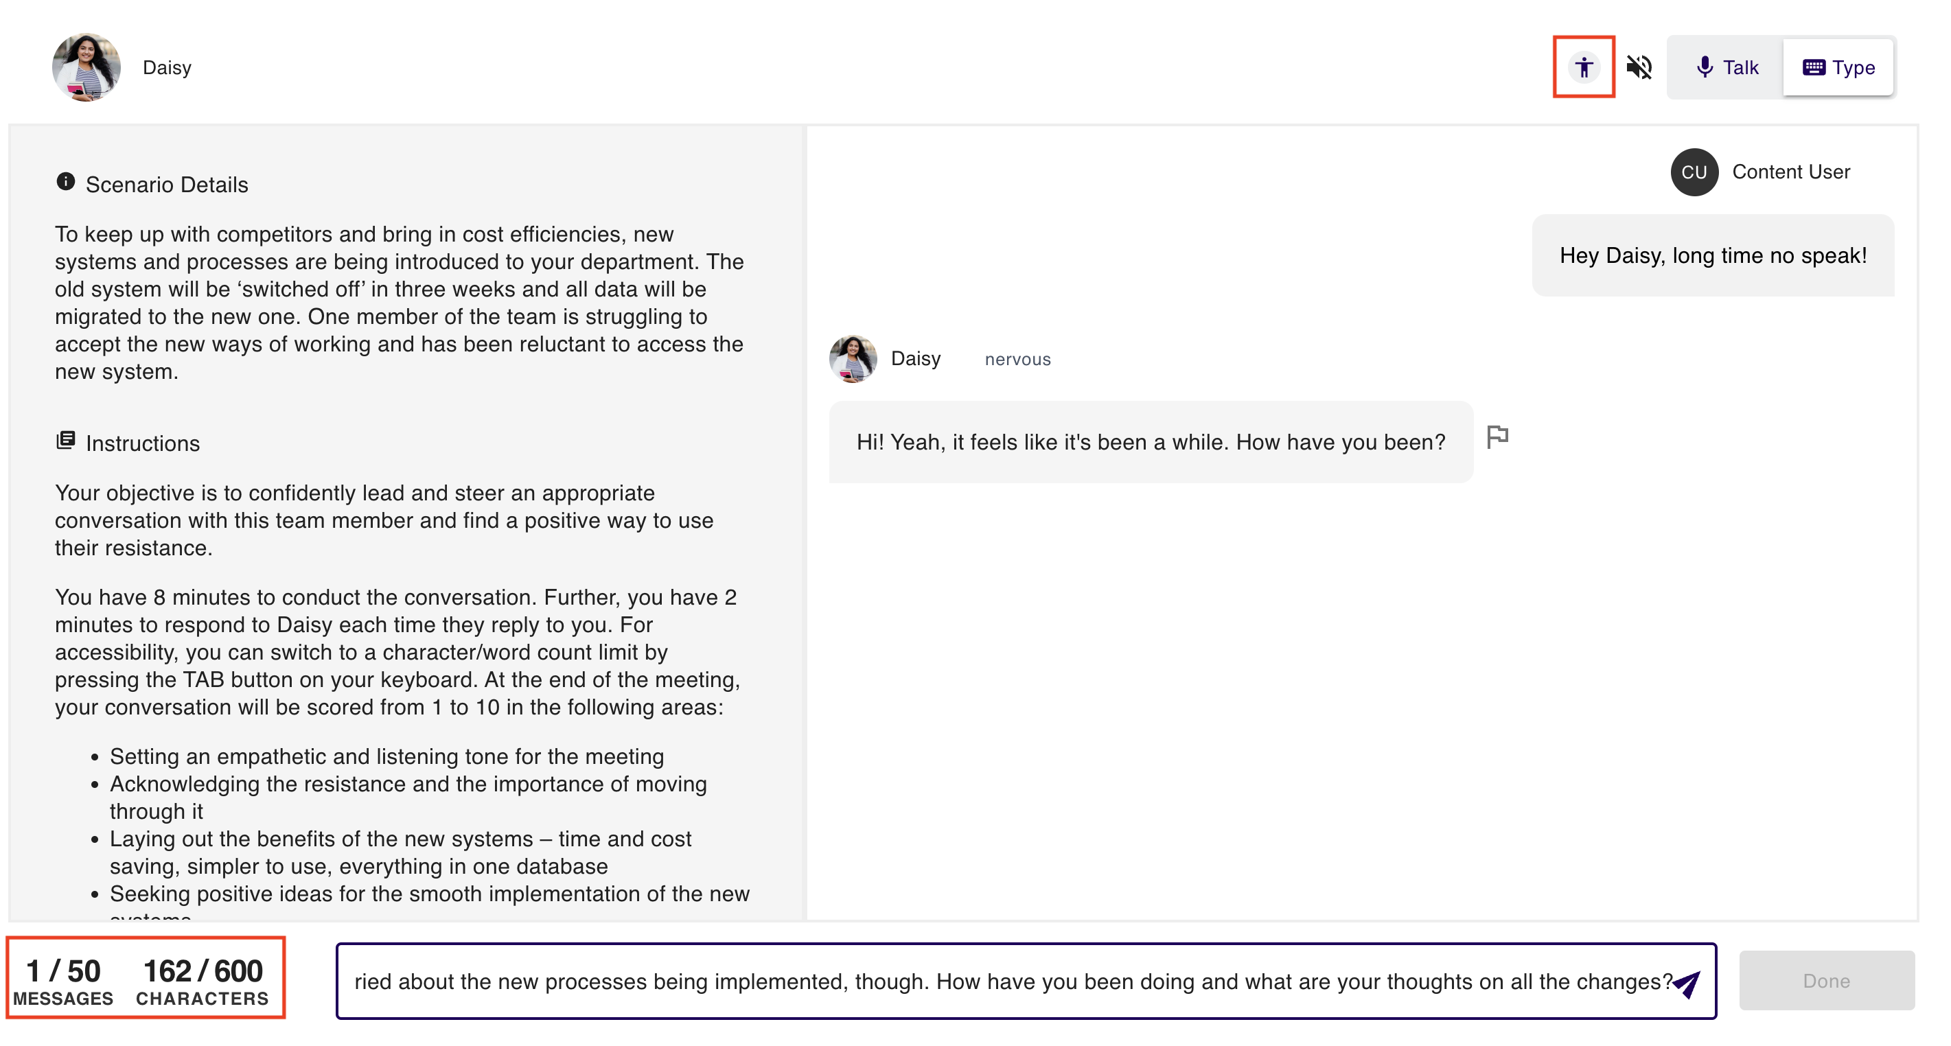Unmute audio with the speaker icon
Screen dimensions: 1951x1046
point(1639,67)
